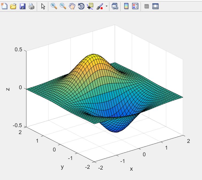The height and width of the screenshot is (180, 202).
Task: Click the yellow peak of the surface
Action: tap(93, 57)
